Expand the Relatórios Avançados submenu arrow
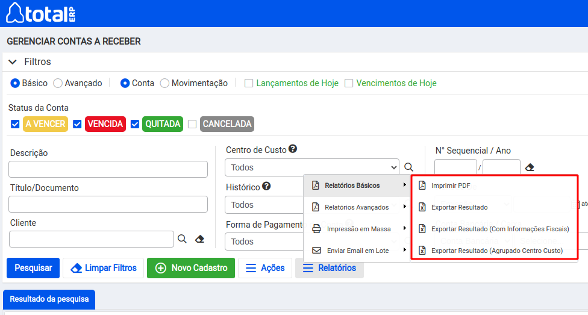The height and width of the screenshot is (315, 588). (x=405, y=207)
